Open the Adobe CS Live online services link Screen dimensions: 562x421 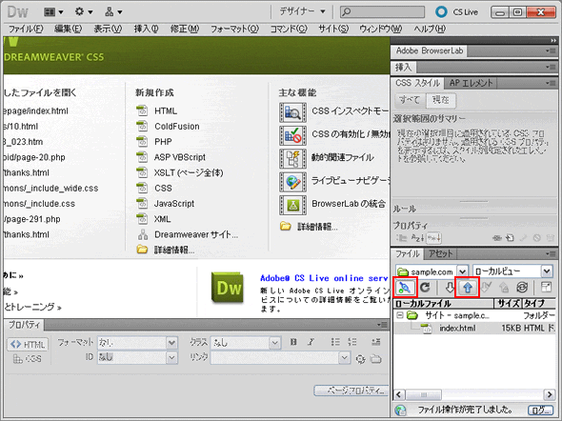pyautogui.click(x=324, y=278)
